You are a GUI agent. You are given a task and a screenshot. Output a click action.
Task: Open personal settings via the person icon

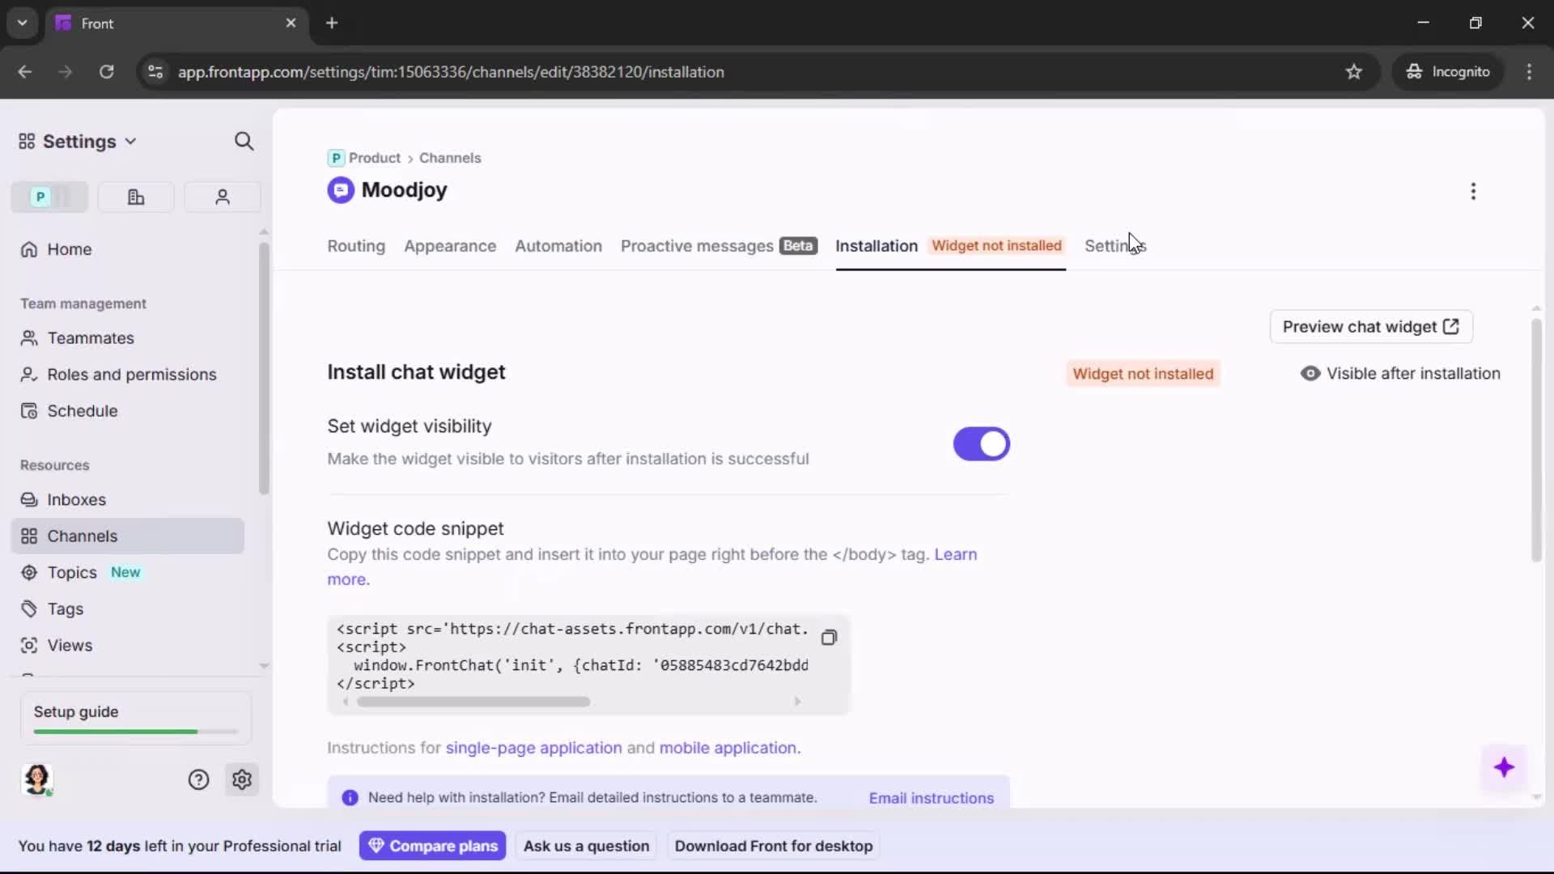coord(222,197)
